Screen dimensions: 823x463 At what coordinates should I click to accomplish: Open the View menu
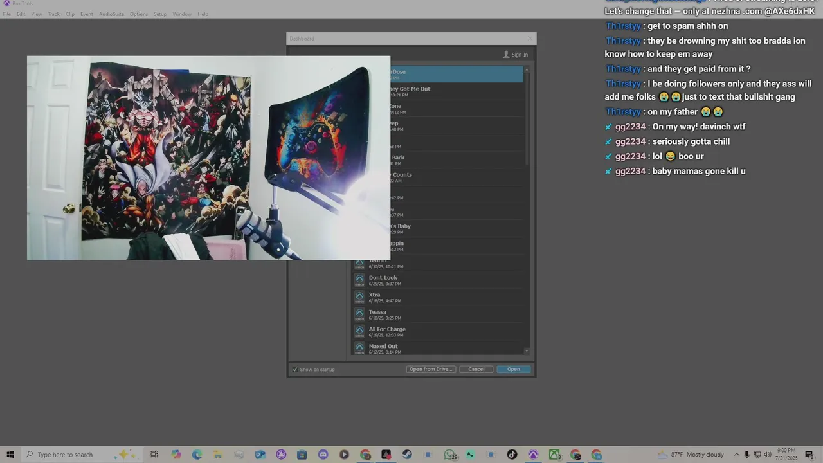click(x=37, y=14)
